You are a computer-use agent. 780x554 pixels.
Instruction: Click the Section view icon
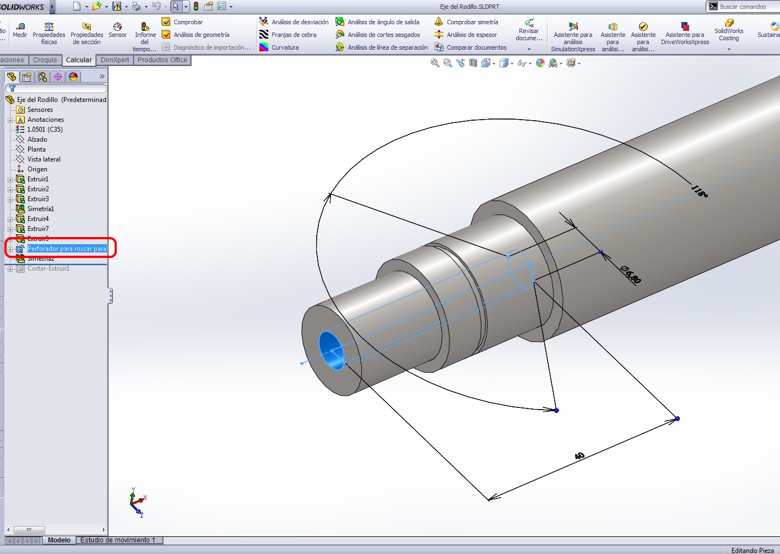[x=473, y=63]
